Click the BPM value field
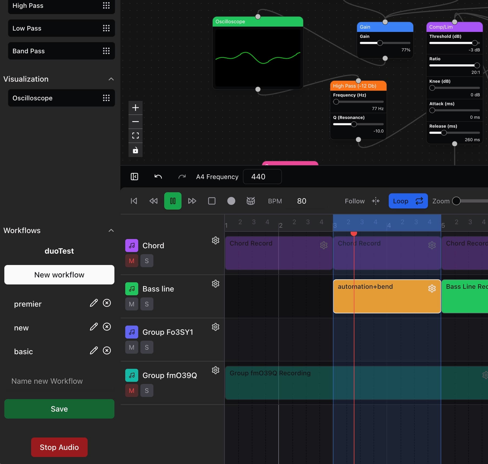 pyautogui.click(x=302, y=201)
